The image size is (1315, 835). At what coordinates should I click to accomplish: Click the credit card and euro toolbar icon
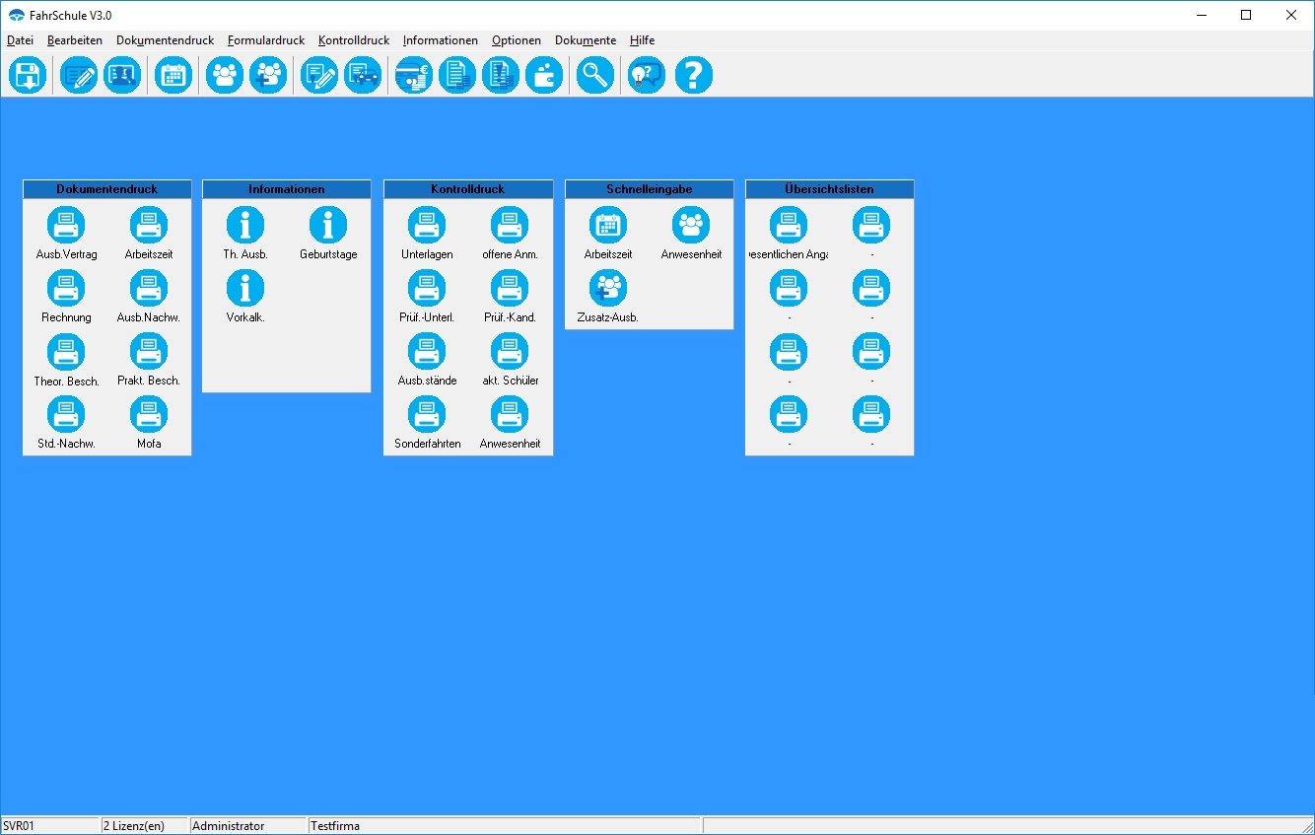pos(414,75)
